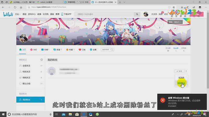
Task: Go to 游戏中心 in the top nav
Action: (32, 14)
